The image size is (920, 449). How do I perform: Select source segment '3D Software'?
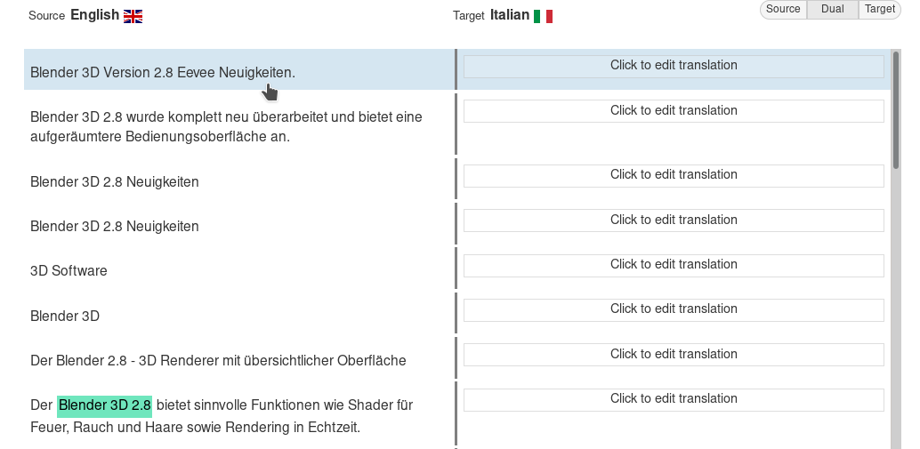point(69,271)
